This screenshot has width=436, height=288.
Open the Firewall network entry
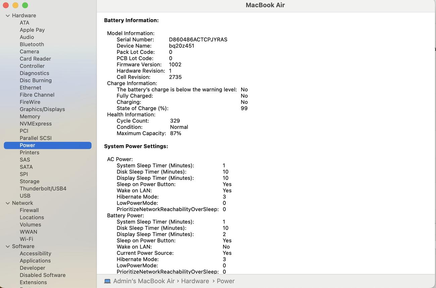tap(29, 210)
